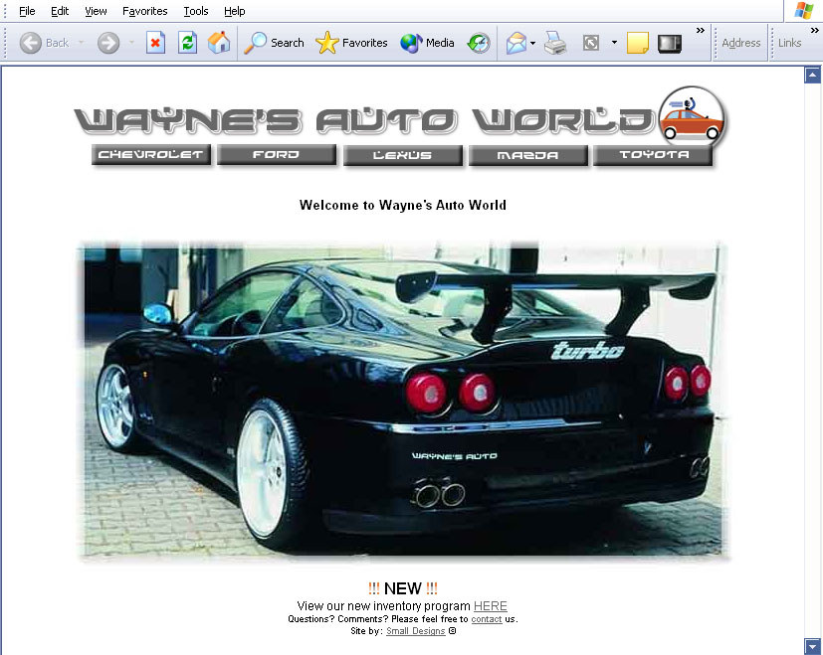
Task: Click the dark screen icon in toolbar
Action: [x=670, y=43]
